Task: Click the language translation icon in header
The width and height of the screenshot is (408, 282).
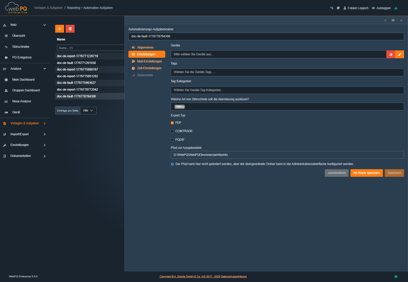Action: point(332,8)
